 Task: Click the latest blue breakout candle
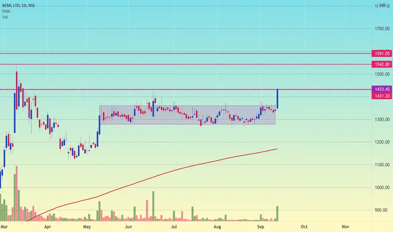point(277,99)
